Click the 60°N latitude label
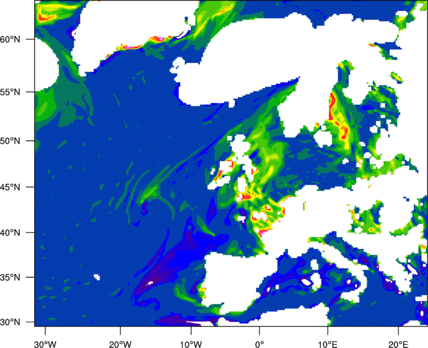 pyautogui.click(x=10, y=39)
